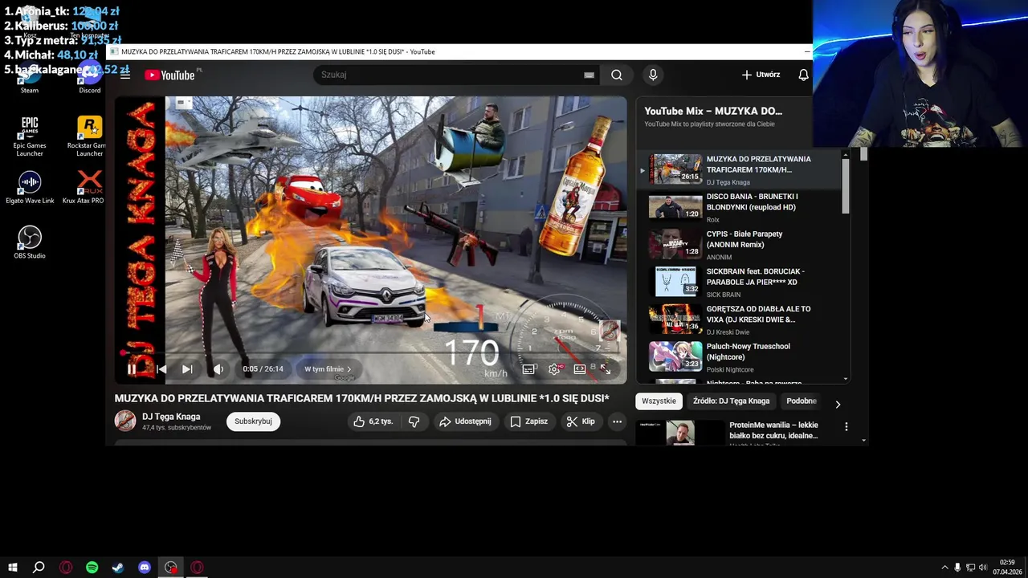Switch to theater mode view
The width and height of the screenshot is (1028, 578).
(580, 369)
